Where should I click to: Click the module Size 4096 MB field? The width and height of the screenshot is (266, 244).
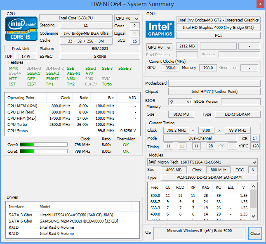pyautogui.click(x=174, y=170)
